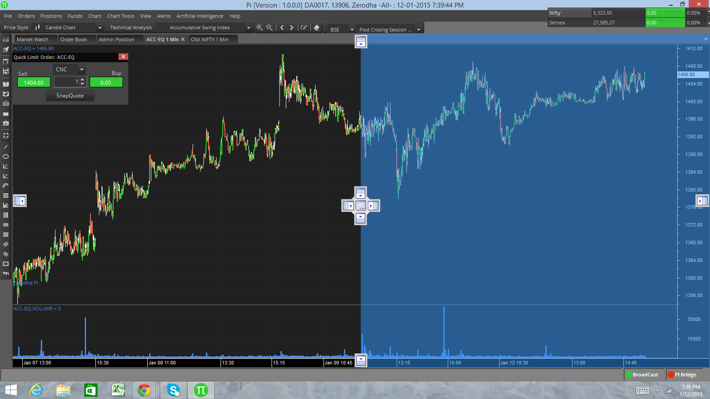Click the Nifty index row

pyautogui.click(x=627, y=13)
